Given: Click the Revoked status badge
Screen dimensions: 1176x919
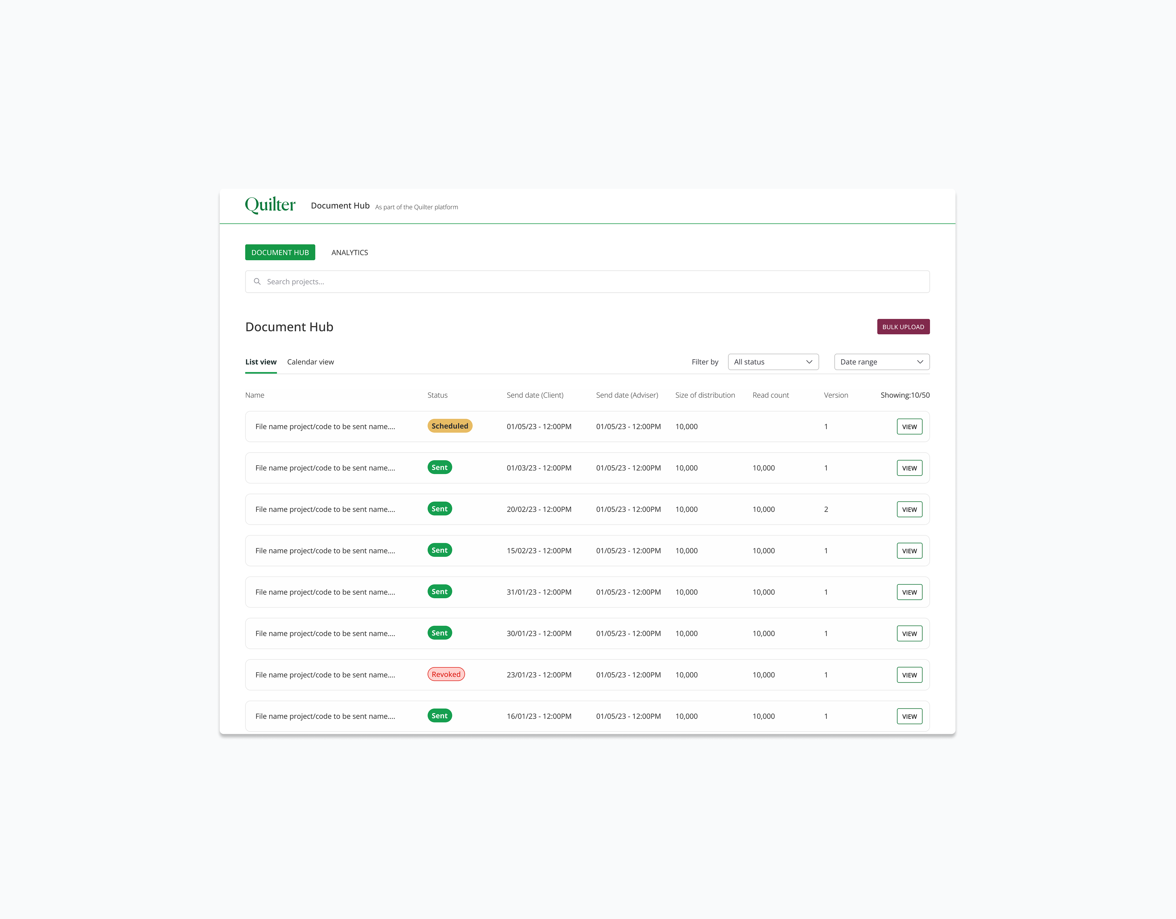Looking at the screenshot, I should 446,675.
